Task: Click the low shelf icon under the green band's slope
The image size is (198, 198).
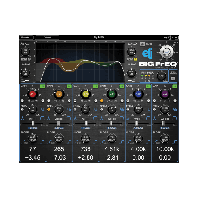Action: [102, 142]
